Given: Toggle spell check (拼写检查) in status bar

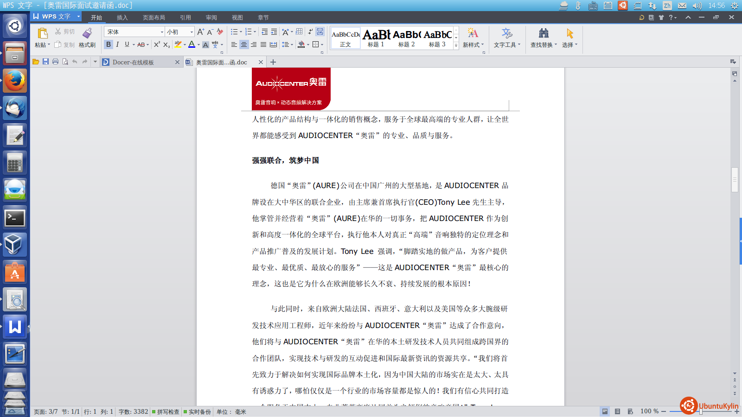Looking at the screenshot, I should (x=166, y=411).
